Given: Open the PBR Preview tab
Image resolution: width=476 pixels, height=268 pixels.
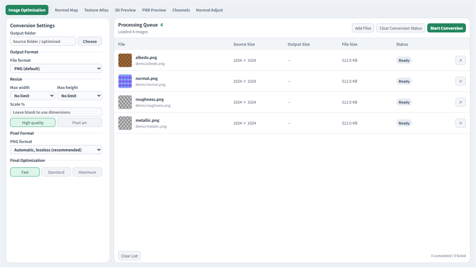Looking at the screenshot, I should pos(154,10).
